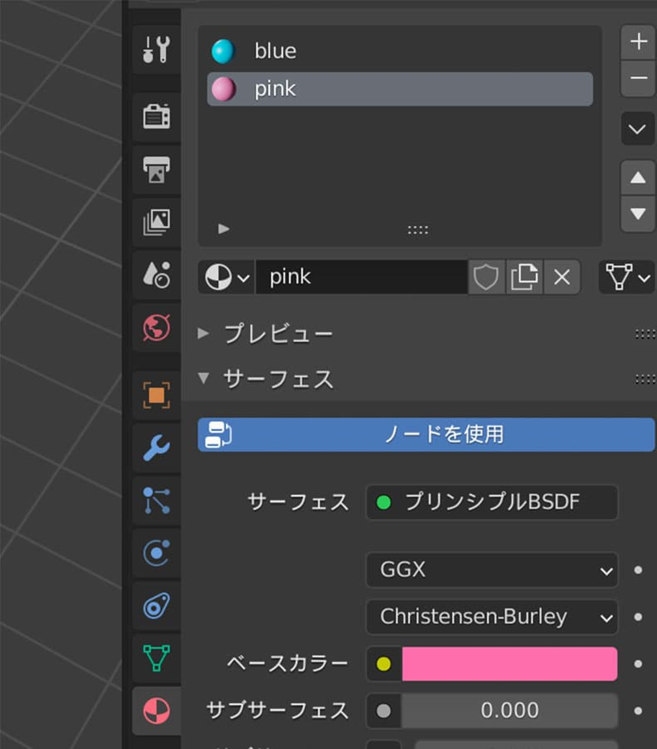The width and height of the screenshot is (657, 749).
Task: Animate the サブサーフェス property dot
Action: pyautogui.click(x=638, y=711)
